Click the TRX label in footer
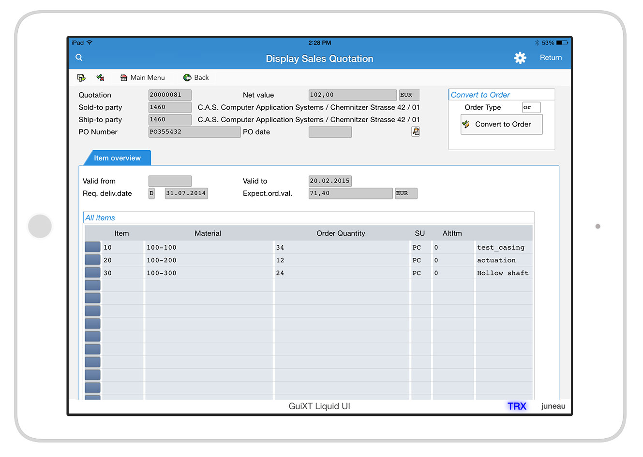The width and height of the screenshot is (643, 457). pos(516,406)
